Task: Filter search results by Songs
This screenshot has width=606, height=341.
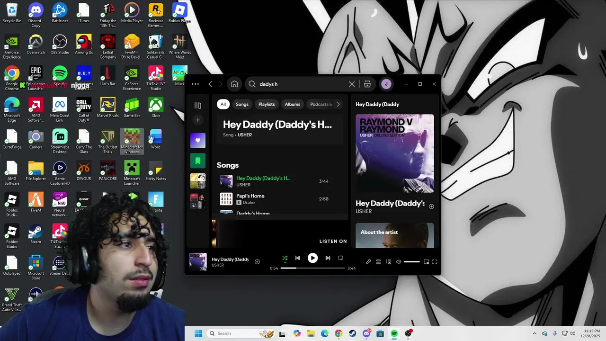Action: (x=242, y=104)
